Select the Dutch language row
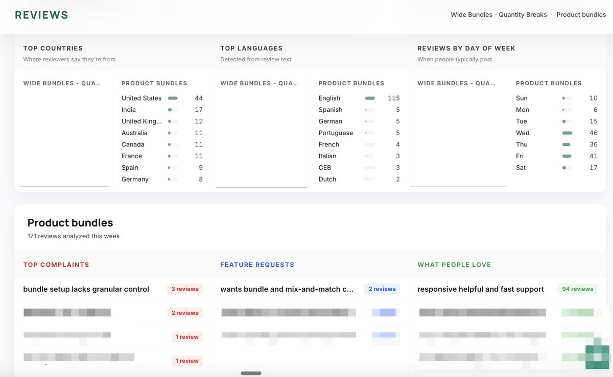Viewport: 613px width, 377px height. [x=359, y=179]
